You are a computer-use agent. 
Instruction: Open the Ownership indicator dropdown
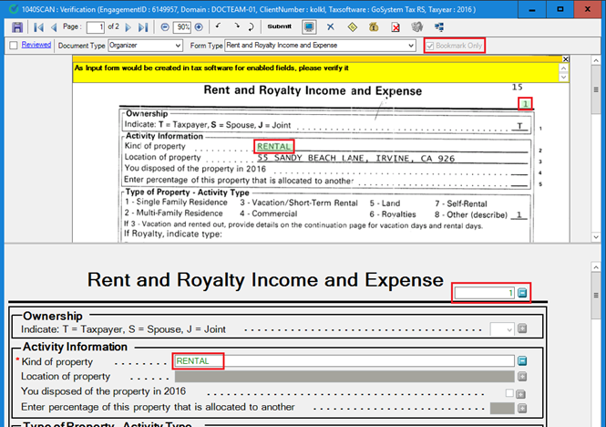coord(502,329)
